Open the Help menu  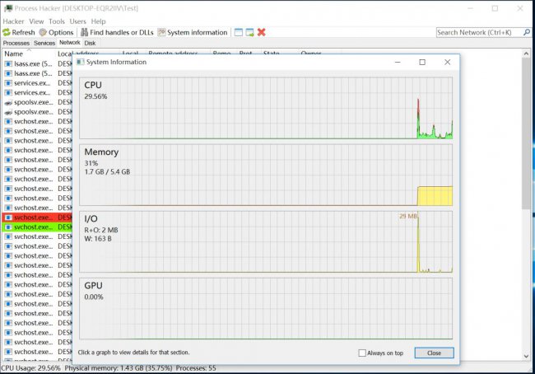click(98, 21)
